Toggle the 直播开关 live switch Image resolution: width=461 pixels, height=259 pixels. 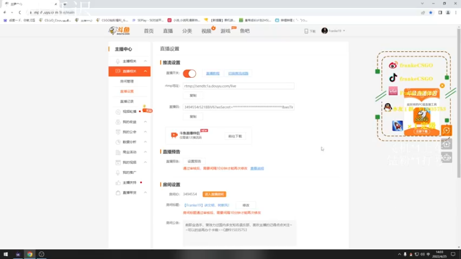(190, 74)
